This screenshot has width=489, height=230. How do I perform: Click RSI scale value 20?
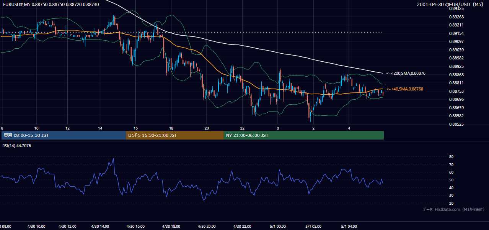(x=451, y=203)
